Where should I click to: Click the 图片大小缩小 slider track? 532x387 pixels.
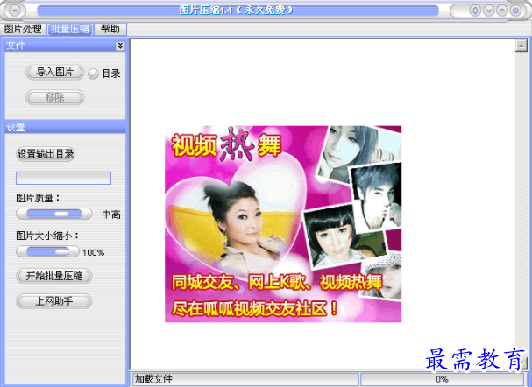48,252
